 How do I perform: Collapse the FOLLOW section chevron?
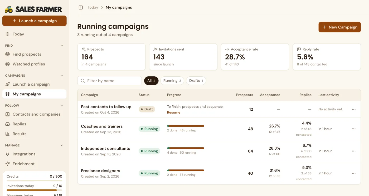tap(62, 106)
